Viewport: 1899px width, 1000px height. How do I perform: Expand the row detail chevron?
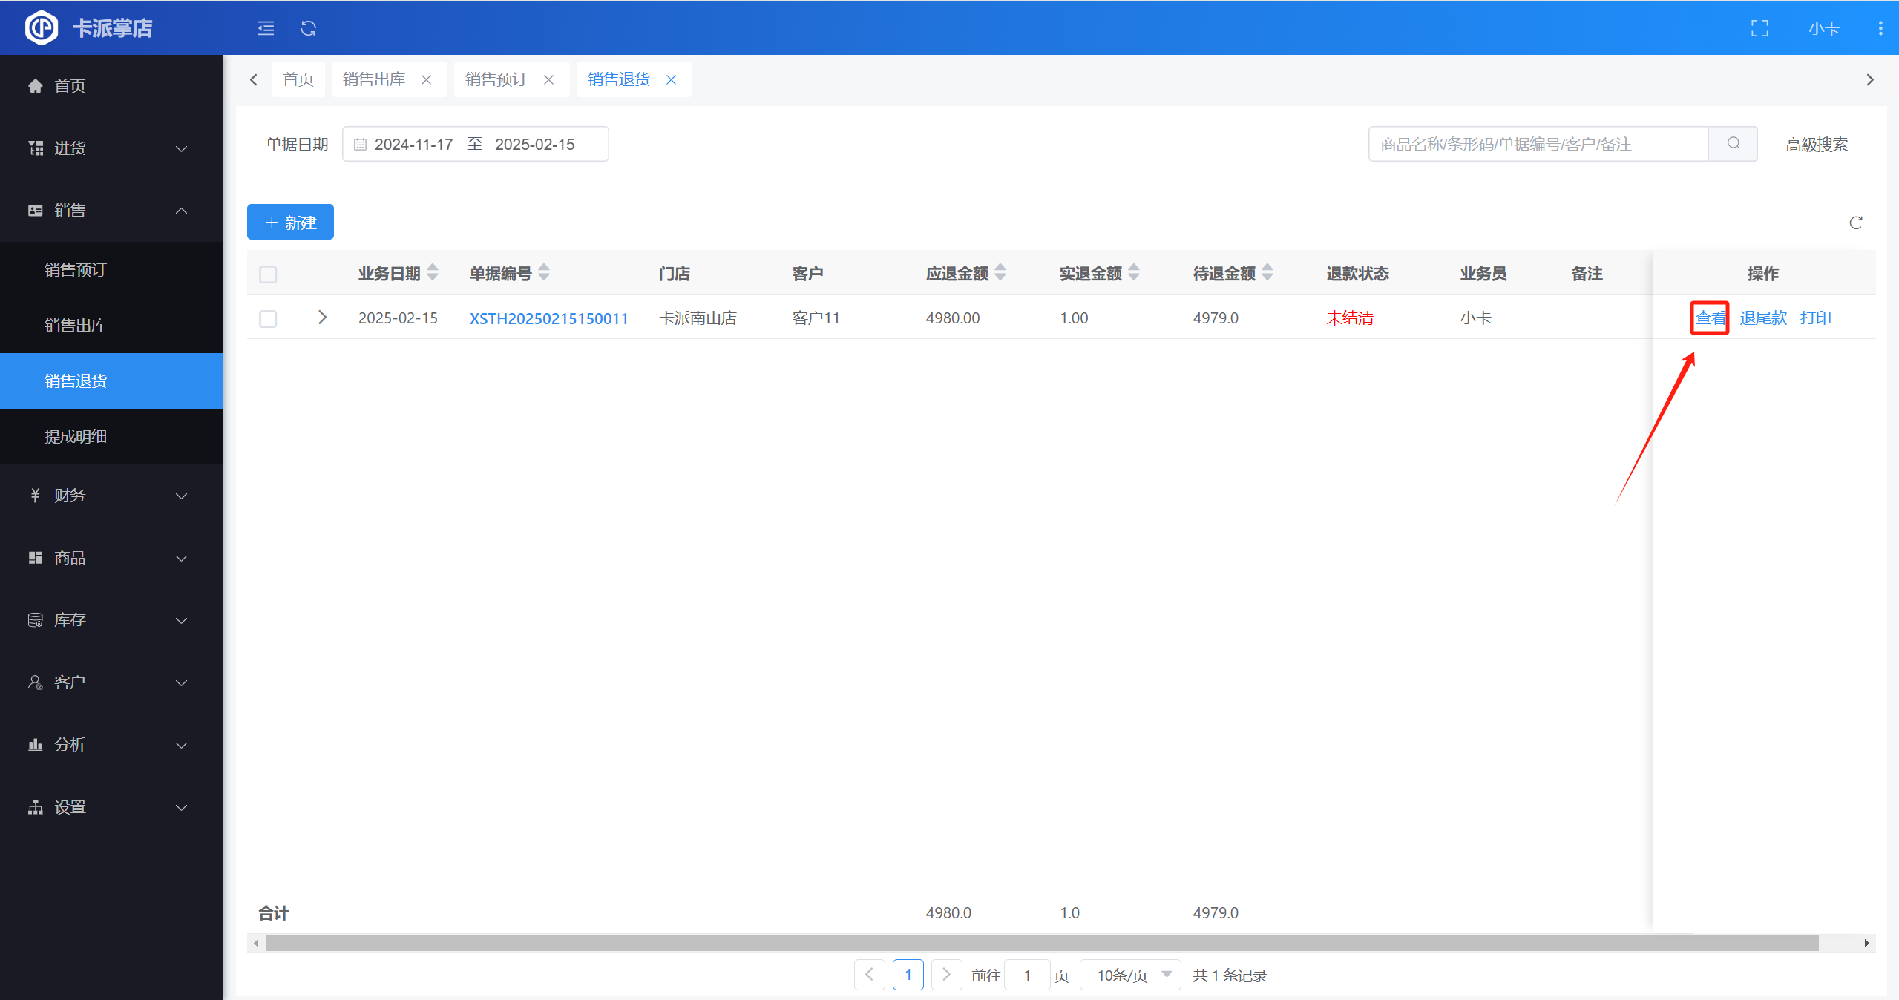pyautogui.click(x=322, y=318)
